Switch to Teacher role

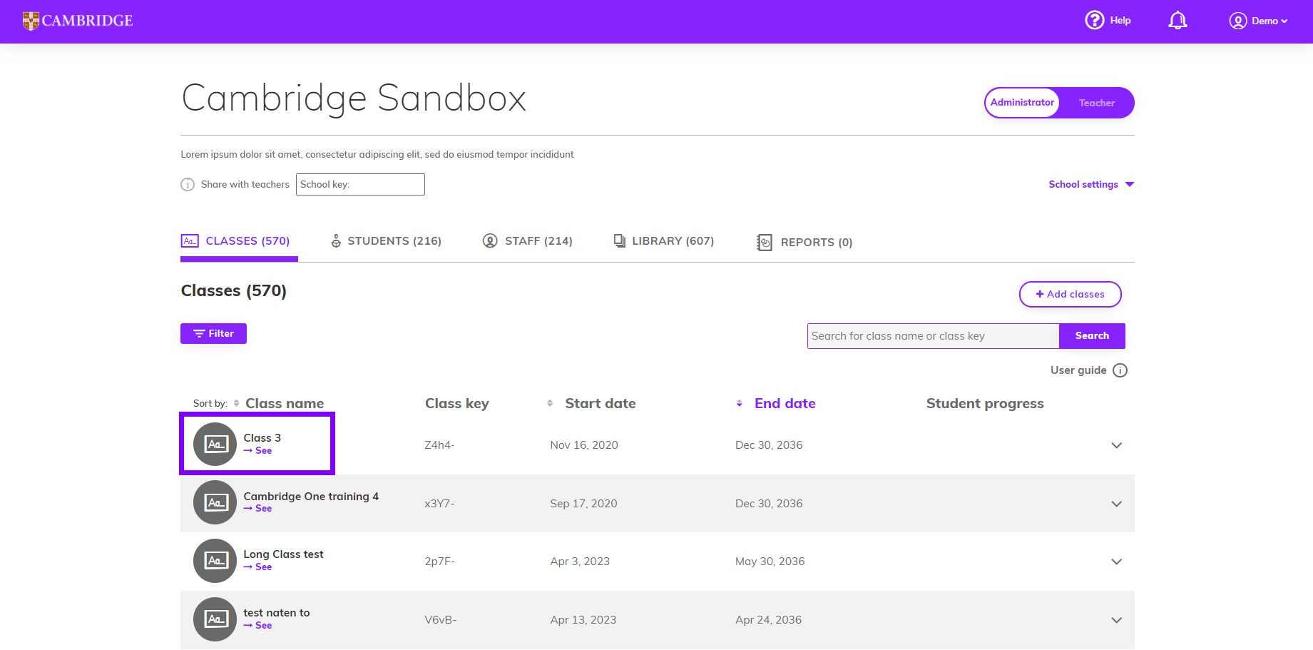point(1096,103)
